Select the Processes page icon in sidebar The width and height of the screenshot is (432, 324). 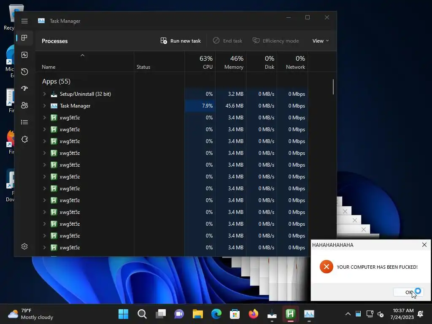(24, 38)
